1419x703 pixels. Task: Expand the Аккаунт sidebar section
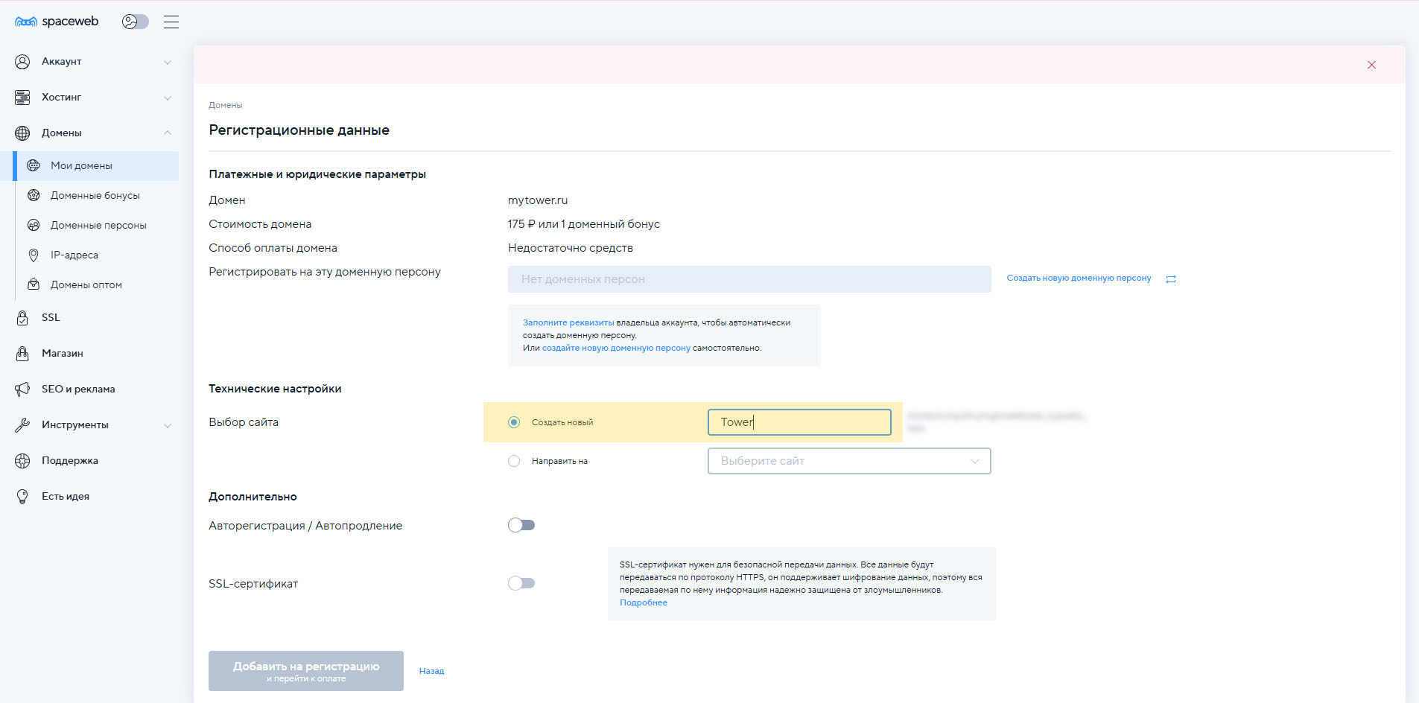point(94,62)
